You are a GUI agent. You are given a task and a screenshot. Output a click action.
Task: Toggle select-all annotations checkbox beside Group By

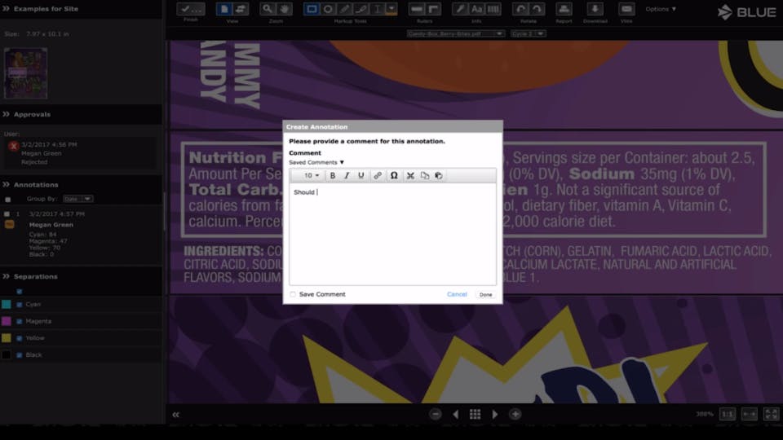tap(7, 200)
